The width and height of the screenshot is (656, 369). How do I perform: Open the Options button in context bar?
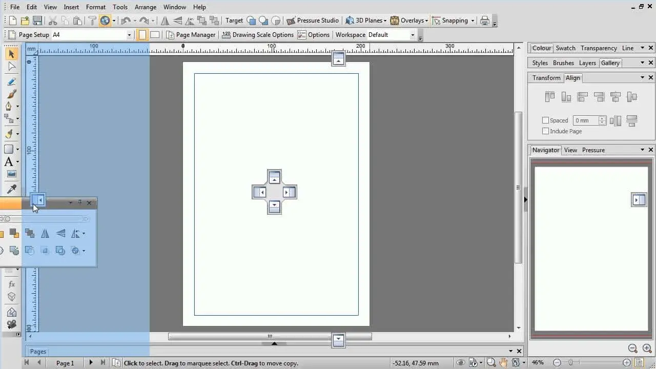[x=314, y=35]
